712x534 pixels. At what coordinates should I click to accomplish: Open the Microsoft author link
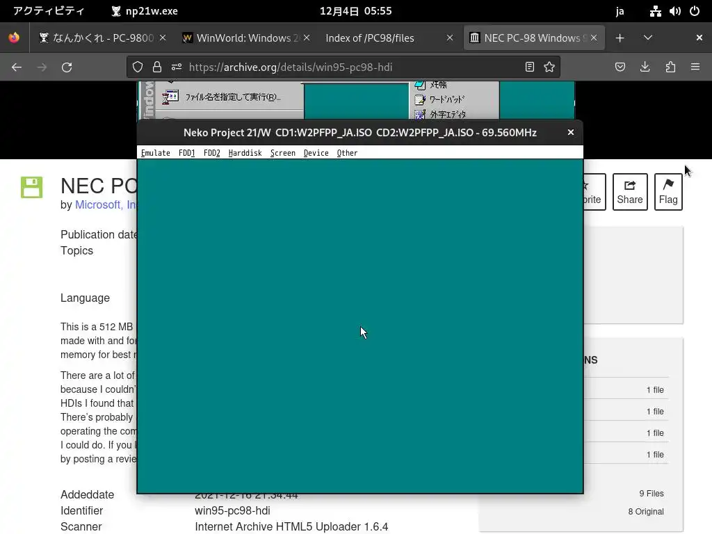[x=106, y=205]
